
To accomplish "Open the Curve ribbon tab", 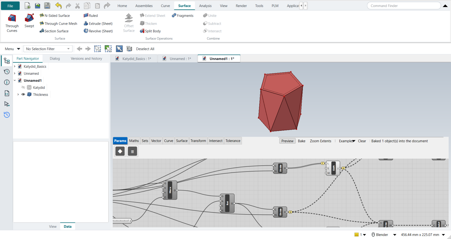I will (x=165, y=6).
